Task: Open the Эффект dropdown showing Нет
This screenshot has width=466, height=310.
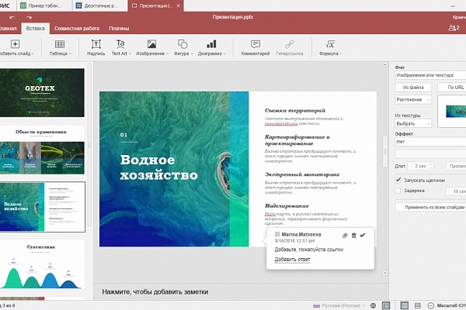Action: pyautogui.click(x=430, y=142)
